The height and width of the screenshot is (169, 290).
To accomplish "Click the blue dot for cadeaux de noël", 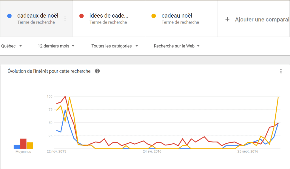I will pos(9,16).
